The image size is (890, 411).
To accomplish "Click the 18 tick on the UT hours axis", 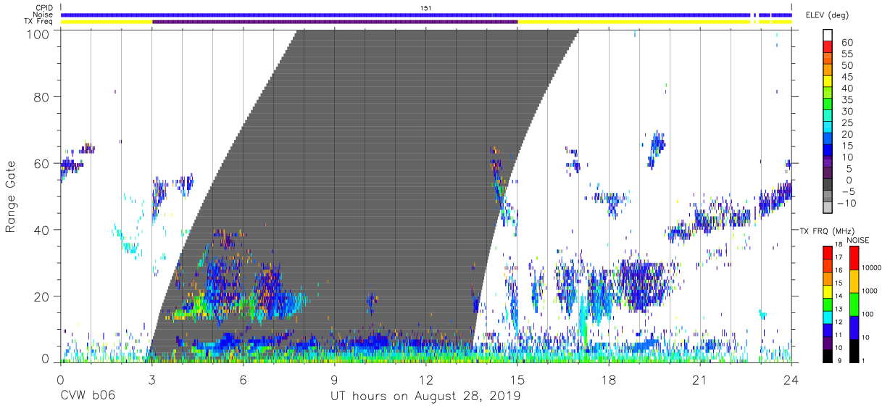I will [x=609, y=381].
